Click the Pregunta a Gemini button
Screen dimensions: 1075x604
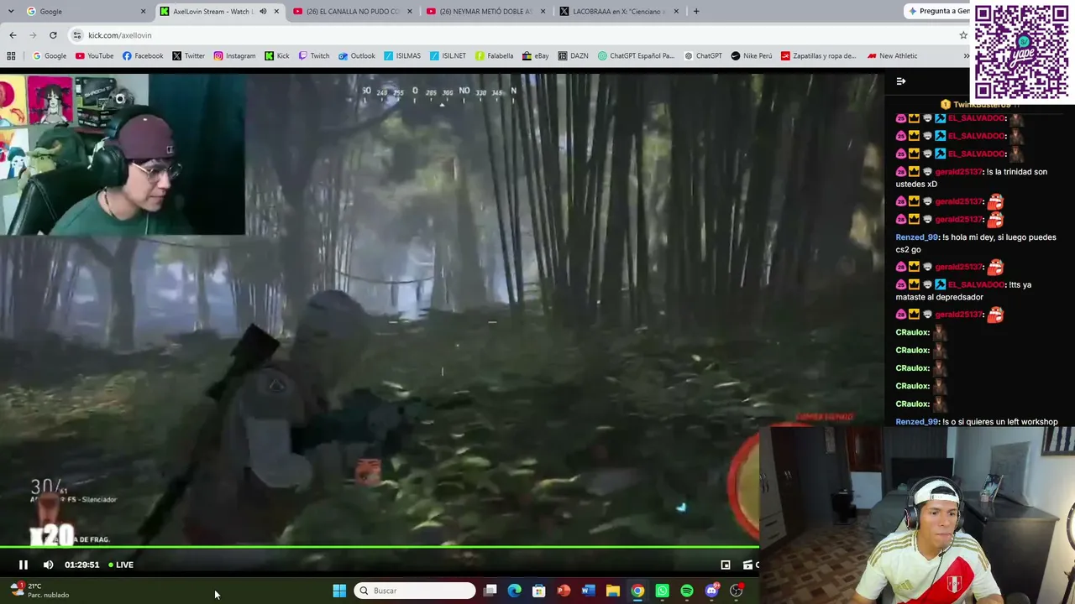[x=937, y=11]
